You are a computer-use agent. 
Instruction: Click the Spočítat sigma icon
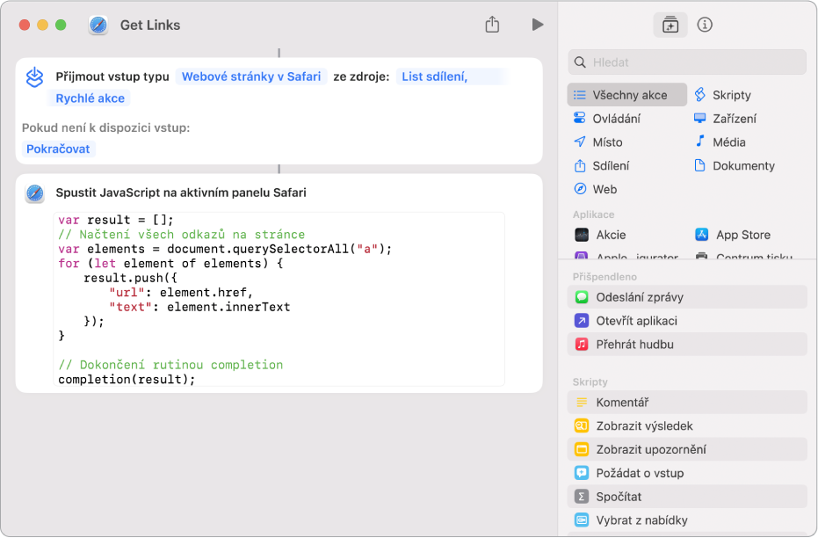click(x=582, y=497)
